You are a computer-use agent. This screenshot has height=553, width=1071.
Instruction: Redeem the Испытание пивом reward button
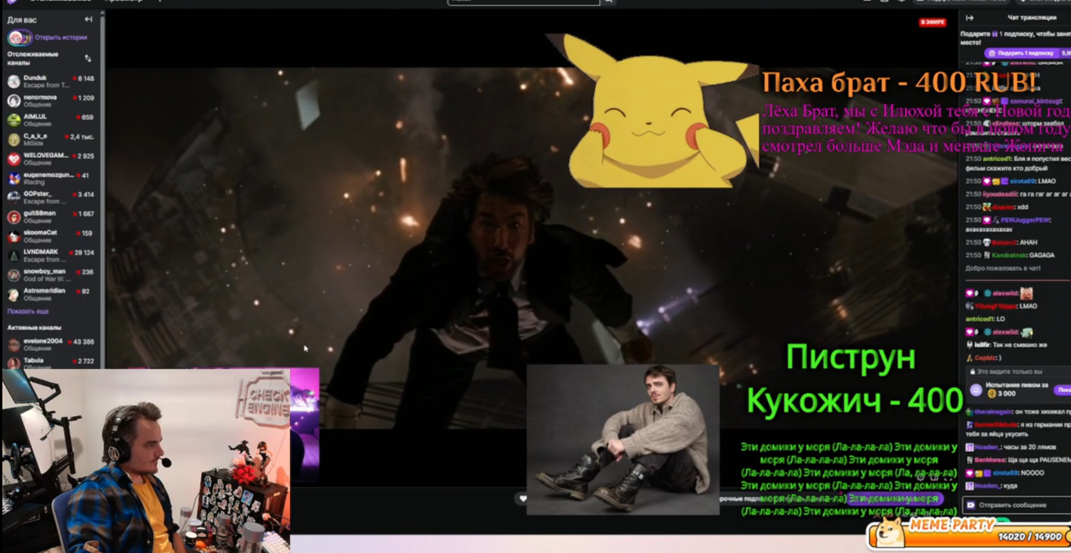pyautogui.click(x=1062, y=390)
